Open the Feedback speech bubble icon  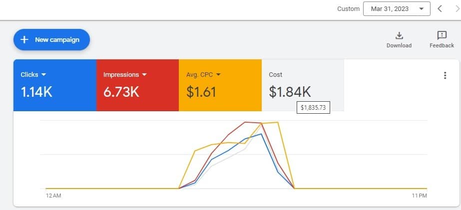[x=442, y=35]
